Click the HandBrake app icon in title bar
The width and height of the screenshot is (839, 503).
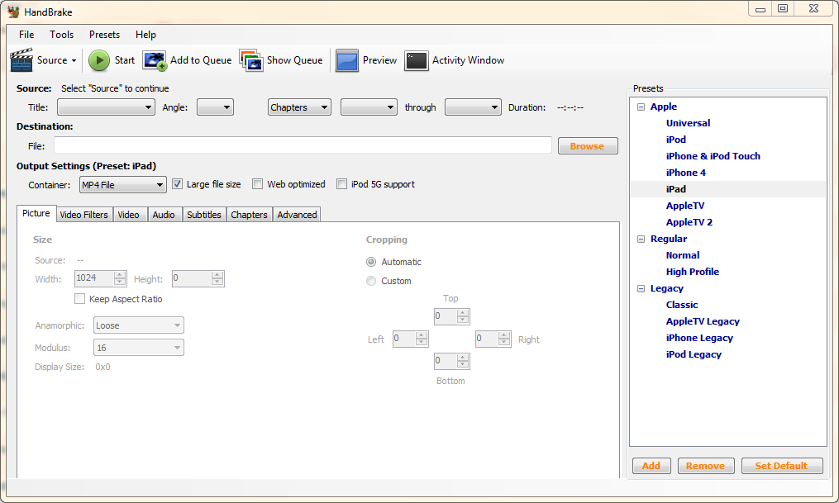click(x=13, y=12)
